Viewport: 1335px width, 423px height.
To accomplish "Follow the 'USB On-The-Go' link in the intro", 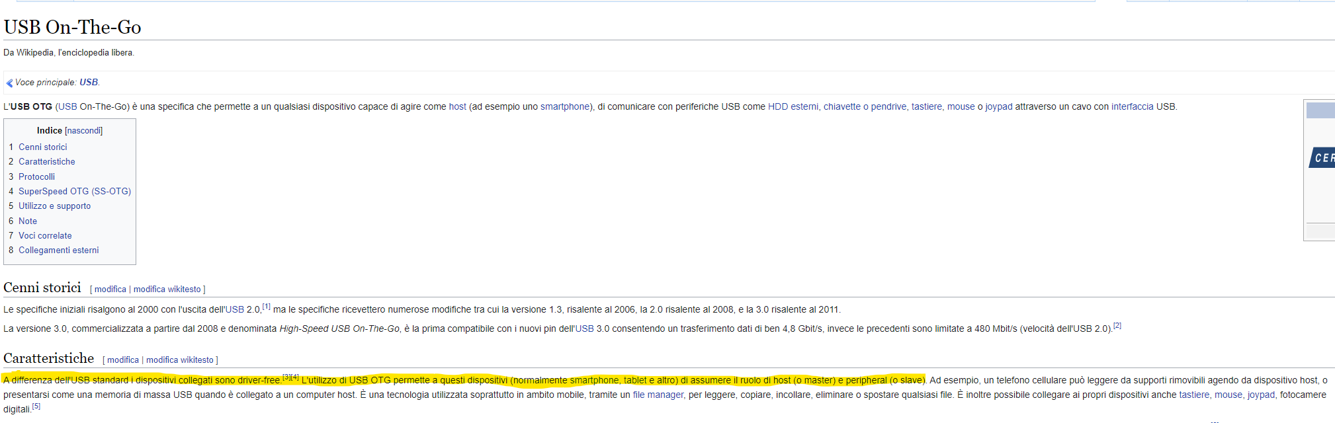I will (94, 106).
